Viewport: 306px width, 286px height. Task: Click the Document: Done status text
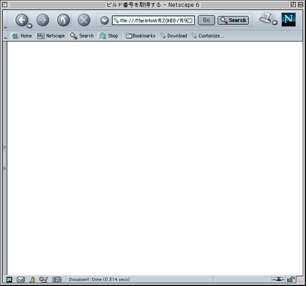click(99, 279)
